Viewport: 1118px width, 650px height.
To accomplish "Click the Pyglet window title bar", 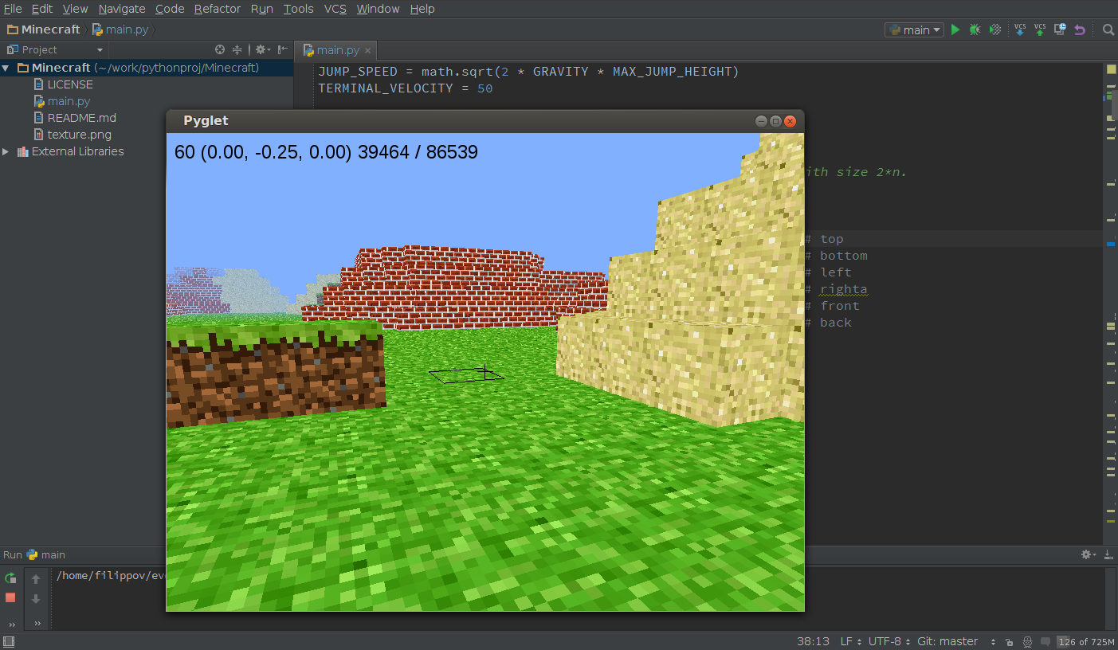I will click(x=484, y=121).
